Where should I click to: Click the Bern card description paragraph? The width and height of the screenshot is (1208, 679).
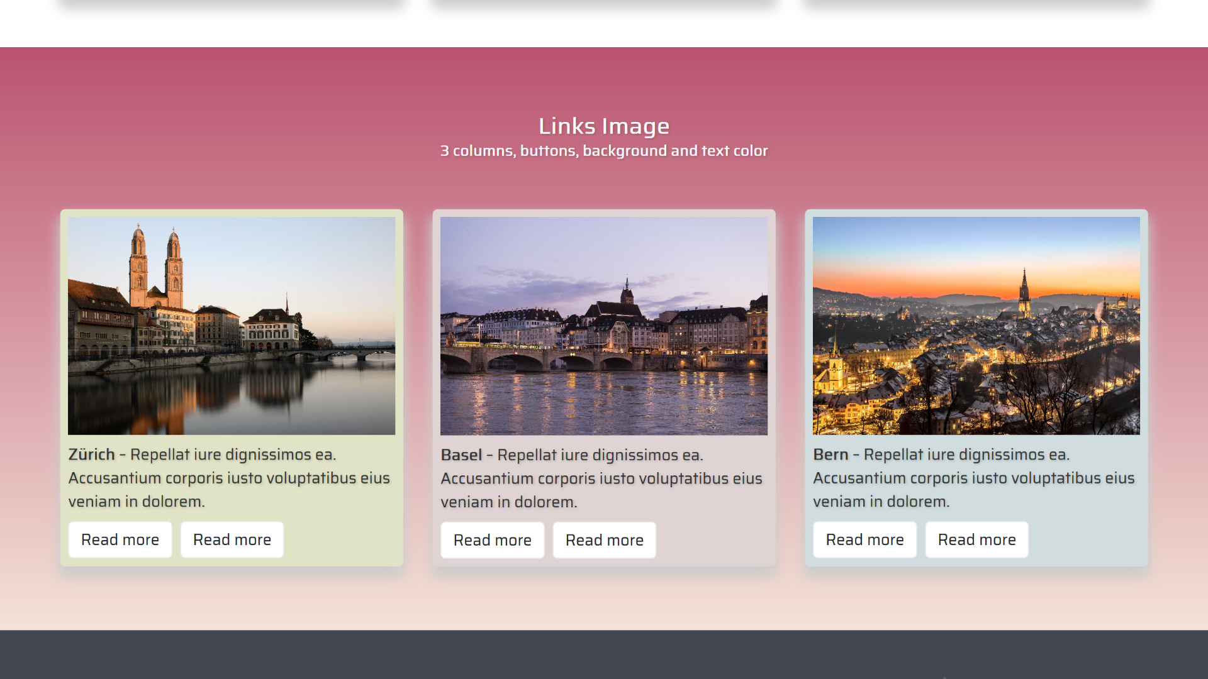point(974,479)
